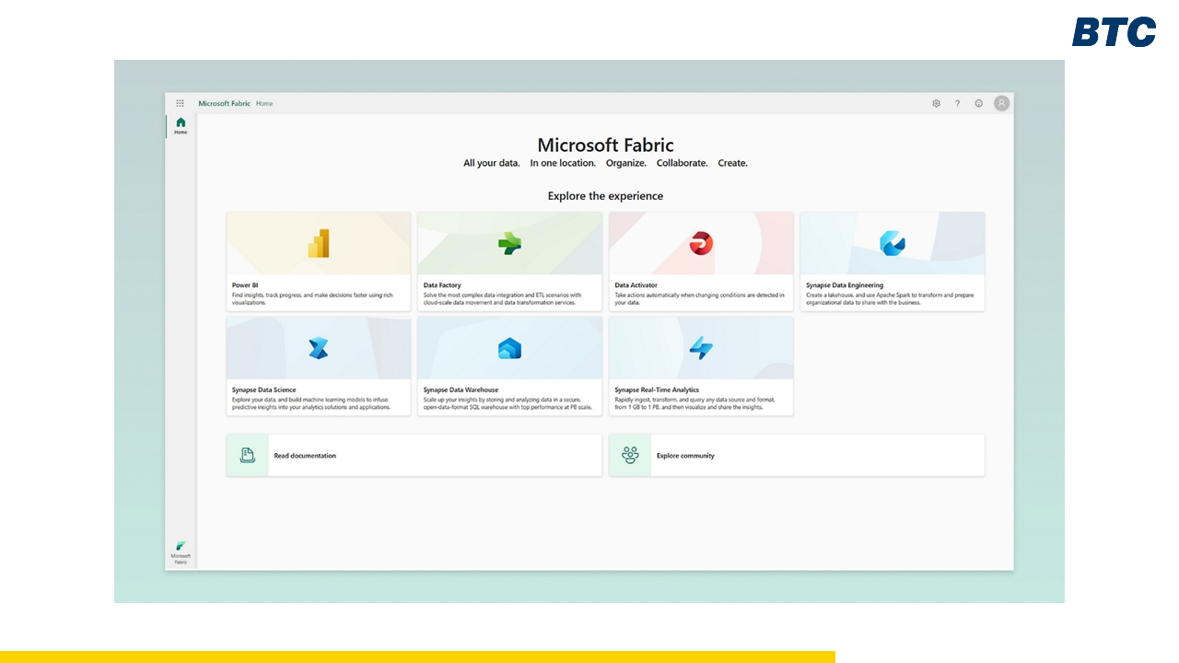The image size is (1179, 663).
Task: Open the Settings gear in header
Action: point(936,103)
